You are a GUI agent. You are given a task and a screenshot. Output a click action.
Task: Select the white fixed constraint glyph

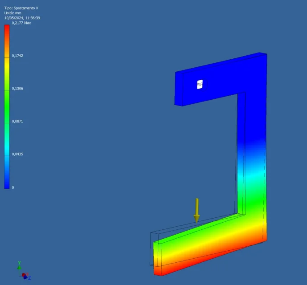[x=200, y=84]
